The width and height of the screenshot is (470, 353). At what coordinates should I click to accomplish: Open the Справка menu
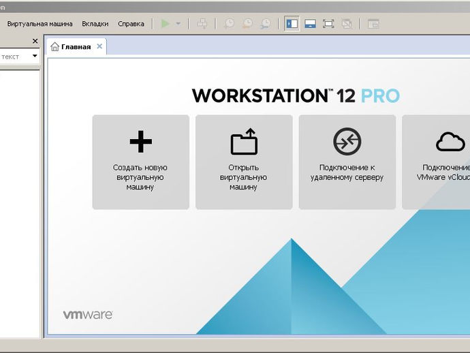point(131,24)
